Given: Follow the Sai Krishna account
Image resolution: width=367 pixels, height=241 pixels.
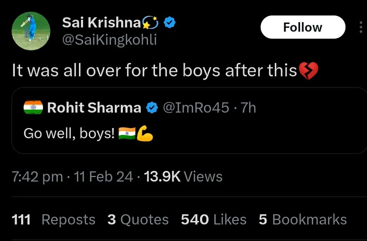Looking at the screenshot, I should (303, 27).
